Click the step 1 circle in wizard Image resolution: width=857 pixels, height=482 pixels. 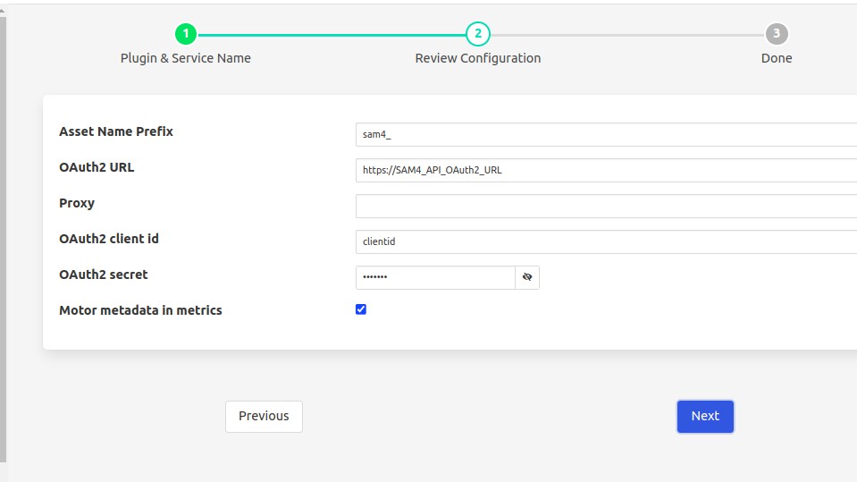point(186,34)
